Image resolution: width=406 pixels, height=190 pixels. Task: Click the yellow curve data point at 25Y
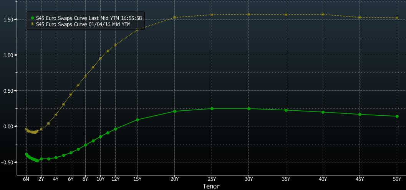[x=212, y=15]
